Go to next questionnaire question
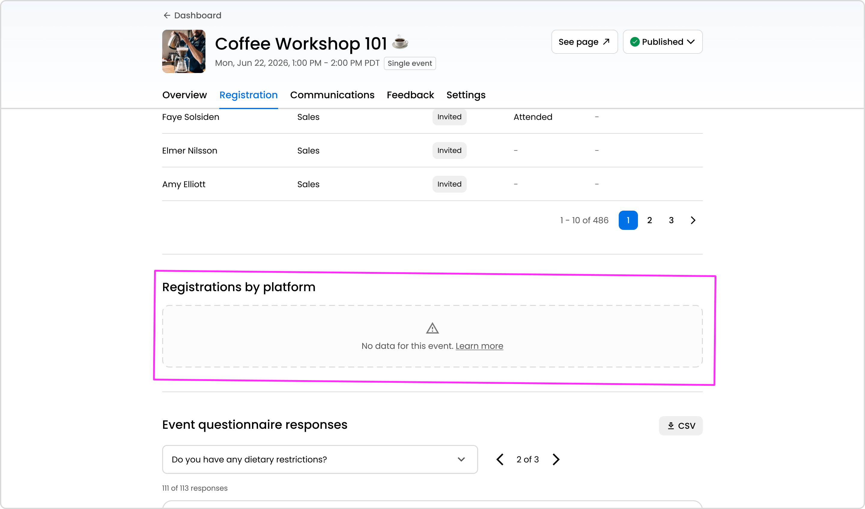Viewport: 865px width, 509px height. [556, 459]
